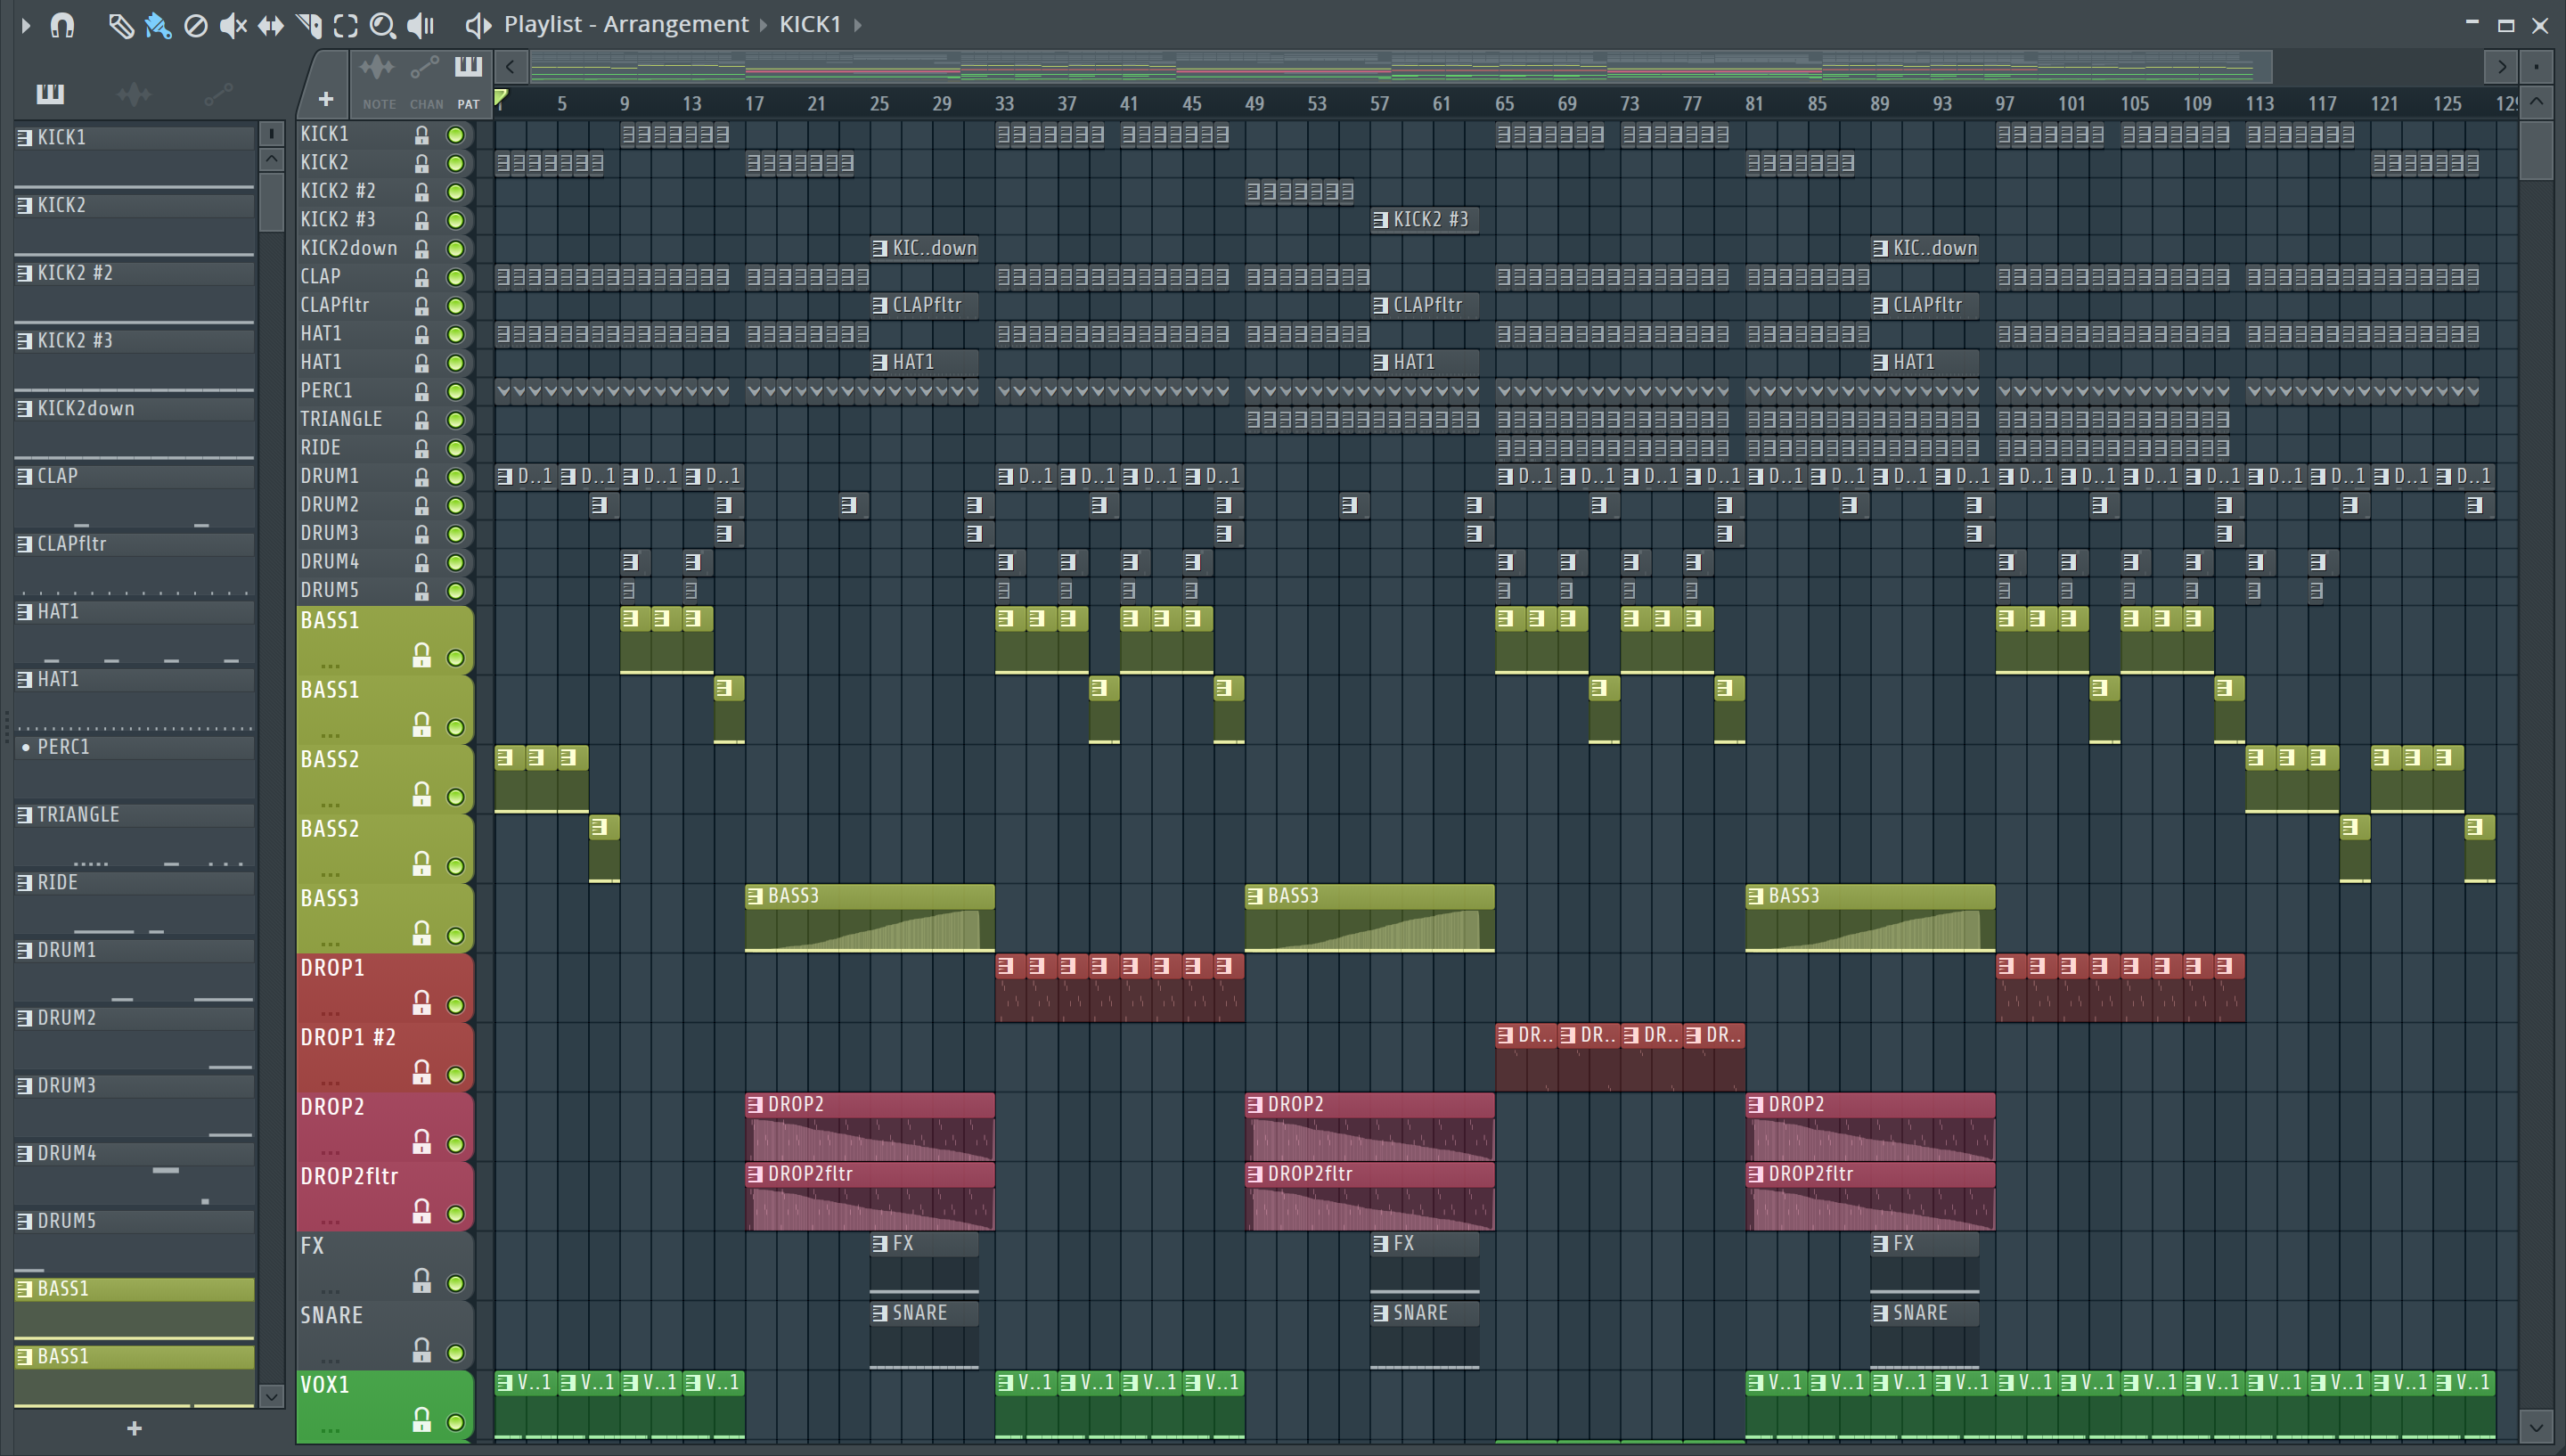
Task: Open clip menu of first BASS3 clip
Action: coord(756,896)
